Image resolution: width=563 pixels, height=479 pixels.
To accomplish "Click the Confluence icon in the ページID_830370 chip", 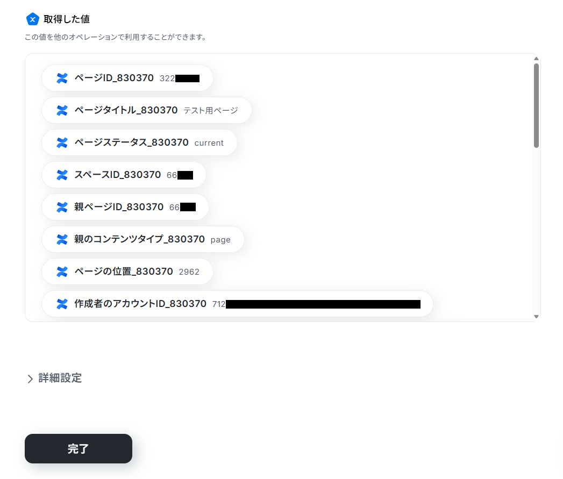I will 62,78.
